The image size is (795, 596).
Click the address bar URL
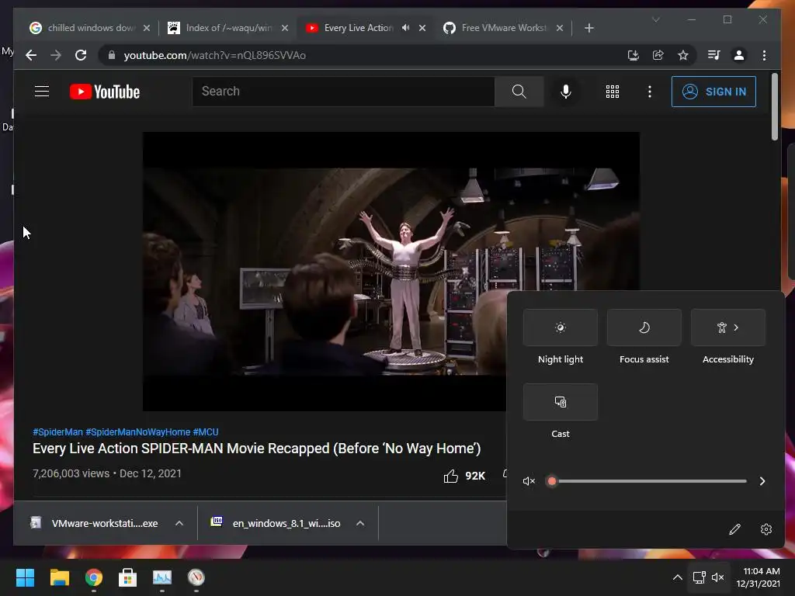click(214, 55)
